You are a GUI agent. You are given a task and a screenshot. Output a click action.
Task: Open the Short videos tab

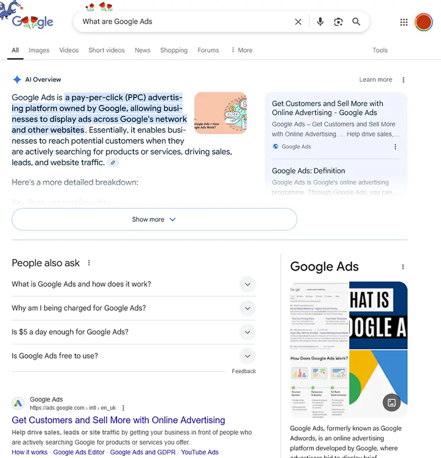point(106,50)
